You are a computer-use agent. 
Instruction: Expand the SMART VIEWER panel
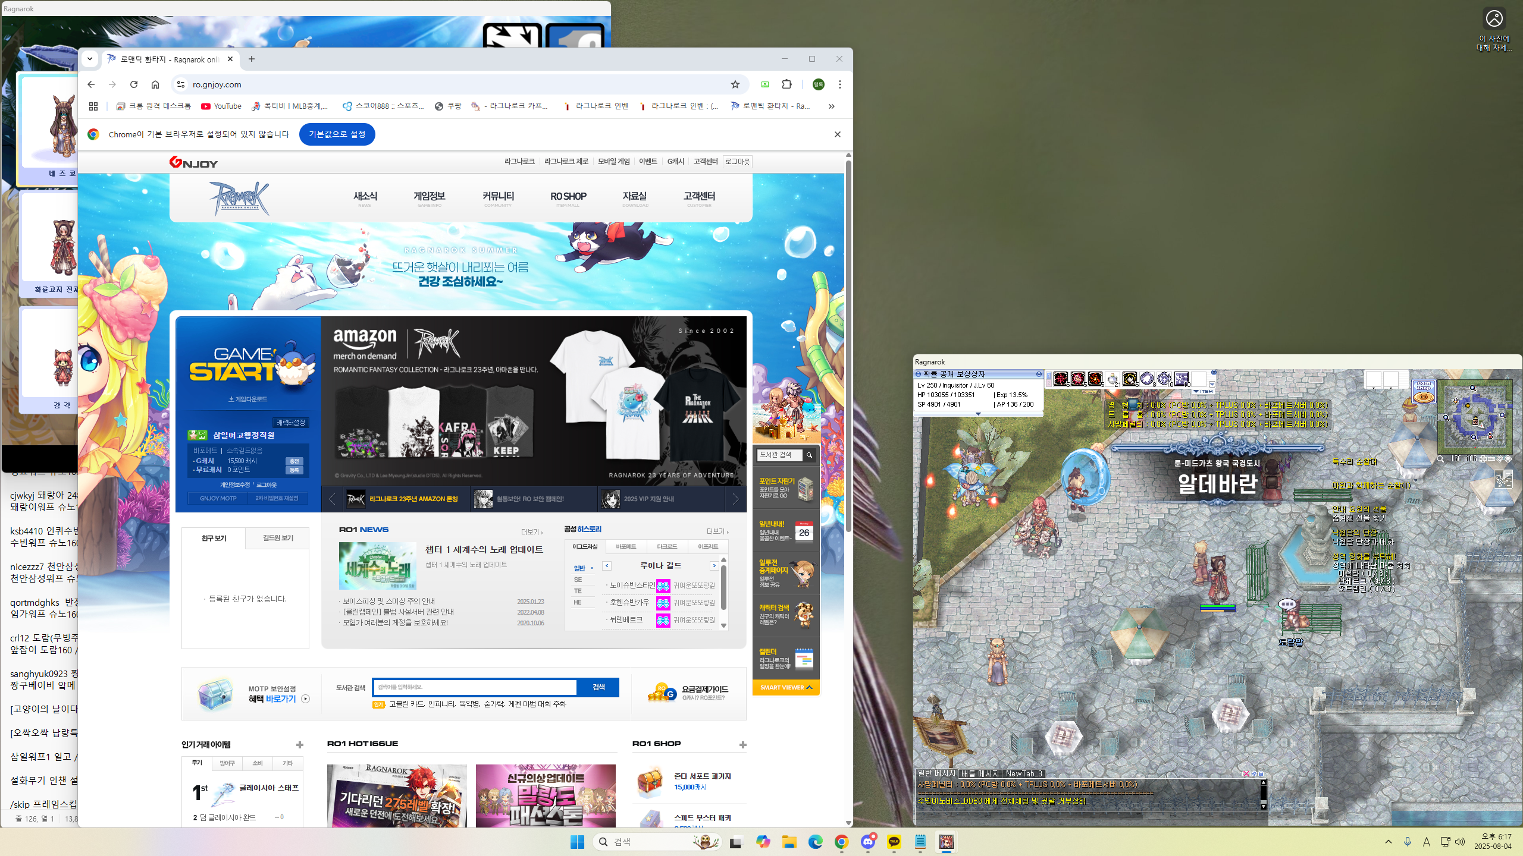pos(786,688)
